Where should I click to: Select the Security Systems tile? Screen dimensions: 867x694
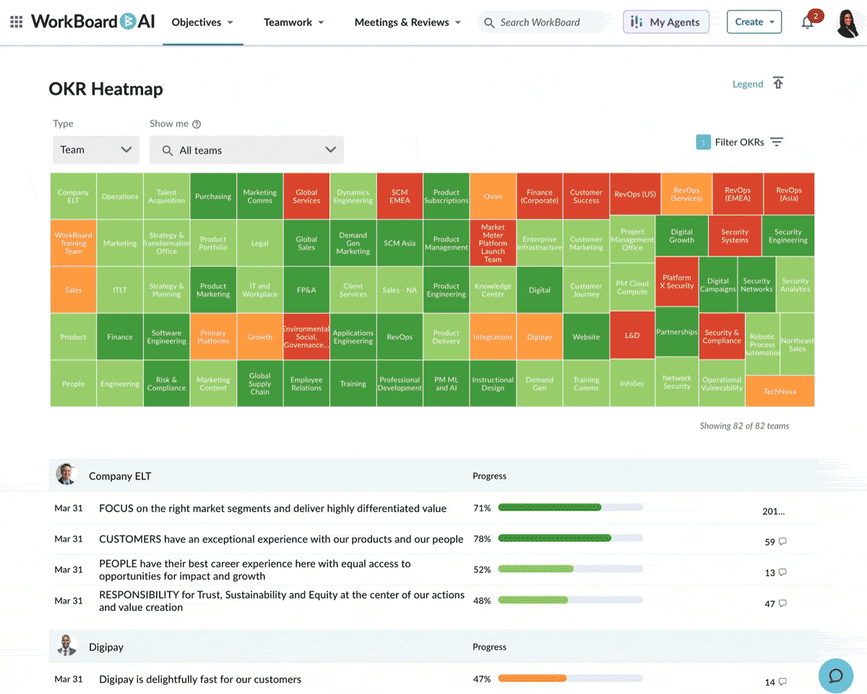click(x=735, y=236)
